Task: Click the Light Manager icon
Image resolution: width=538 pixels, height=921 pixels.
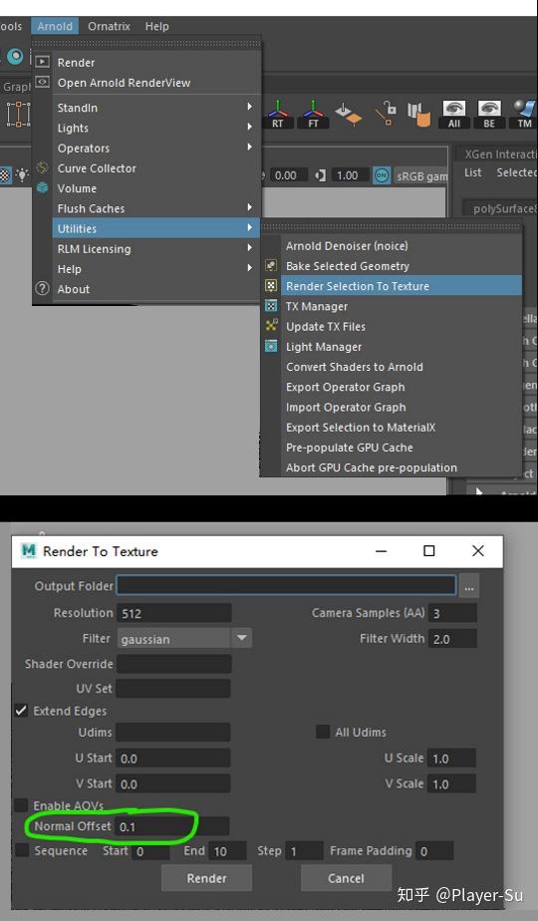Action: click(271, 347)
